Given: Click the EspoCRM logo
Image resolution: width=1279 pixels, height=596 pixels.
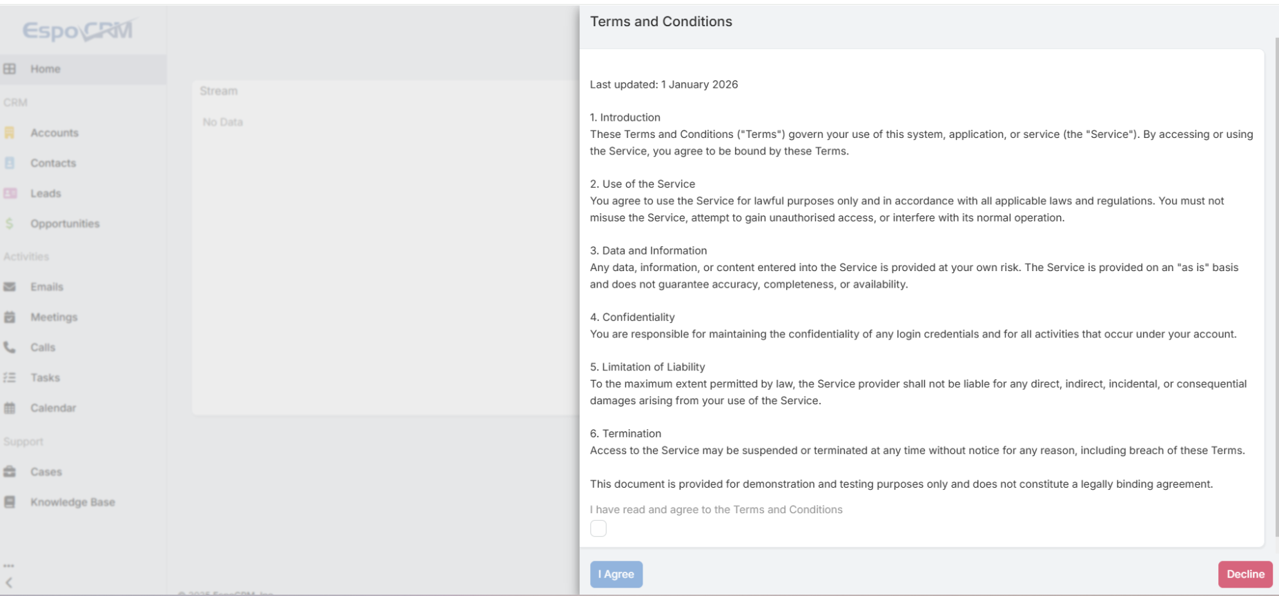Looking at the screenshot, I should [78, 30].
